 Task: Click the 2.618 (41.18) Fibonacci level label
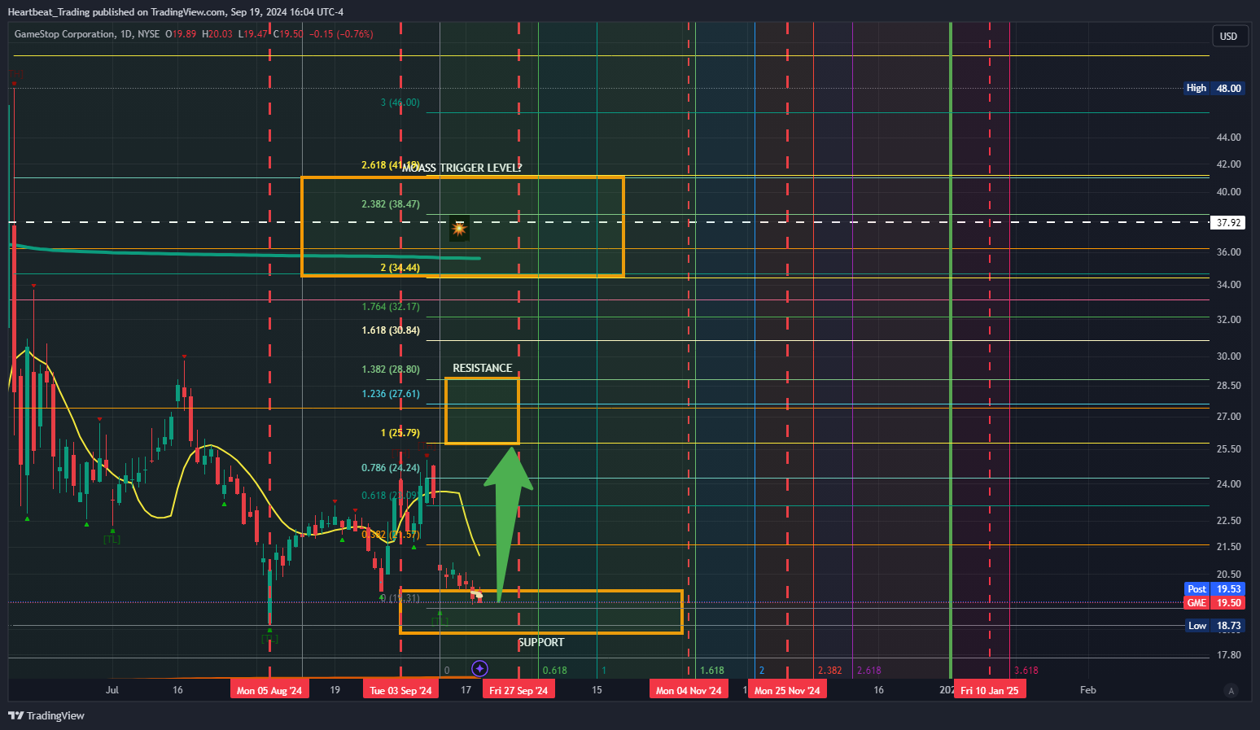pos(390,165)
